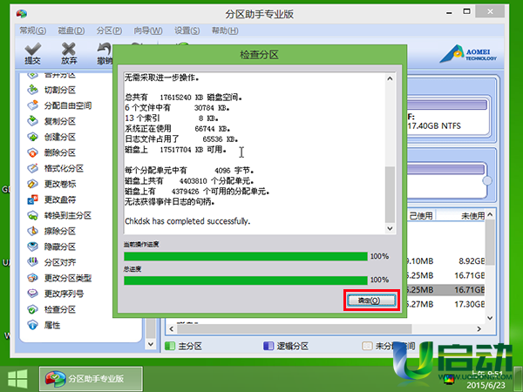The image size is (523, 392).
Task: Click the app logo in title bar
Action: pyautogui.click(x=21, y=14)
